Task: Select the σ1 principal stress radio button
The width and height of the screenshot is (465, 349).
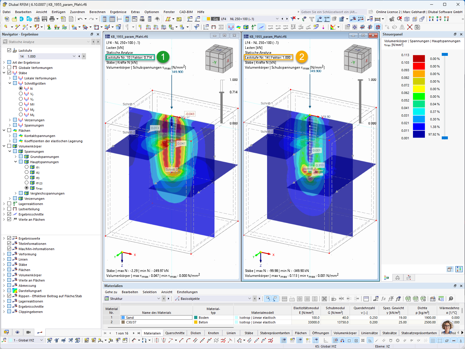Action: pyautogui.click(x=27, y=167)
